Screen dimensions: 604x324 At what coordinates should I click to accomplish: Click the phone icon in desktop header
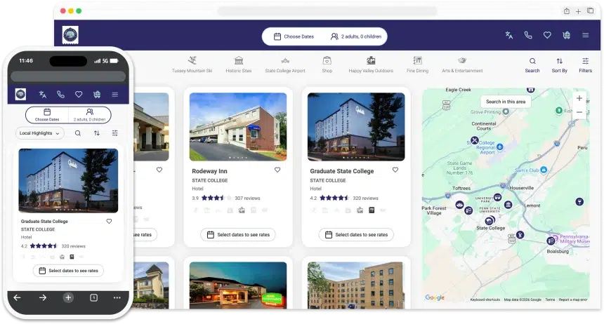pos(528,35)
